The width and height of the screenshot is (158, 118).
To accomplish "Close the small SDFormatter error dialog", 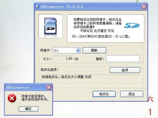I will tap(49, 87).
